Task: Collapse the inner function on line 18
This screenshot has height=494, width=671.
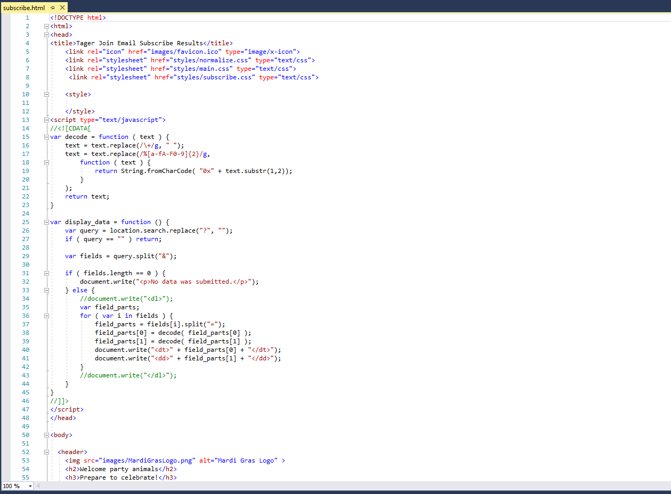Action: (47, 162)
